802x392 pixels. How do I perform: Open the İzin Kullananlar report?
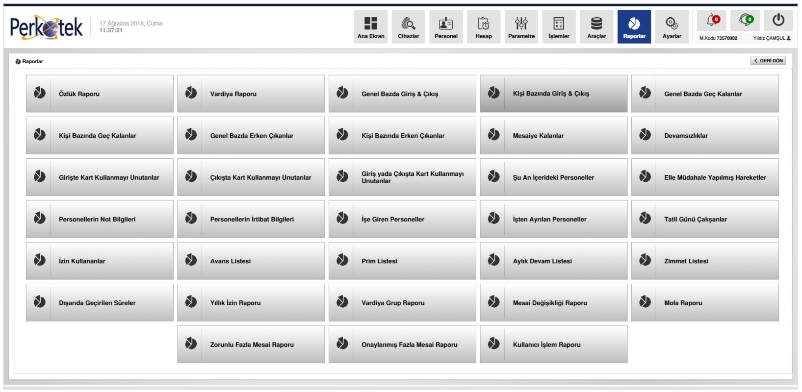pyautogui.click(x=100, y=261)
